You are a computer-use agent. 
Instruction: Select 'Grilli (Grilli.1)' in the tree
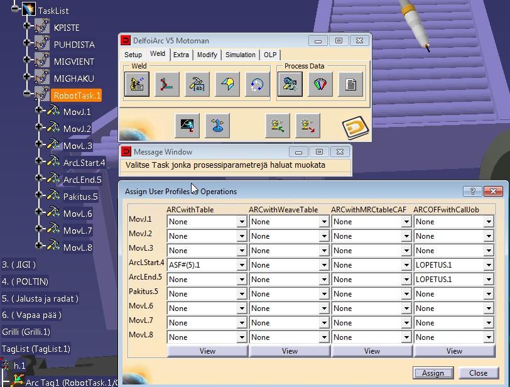[x=26, y=332]
